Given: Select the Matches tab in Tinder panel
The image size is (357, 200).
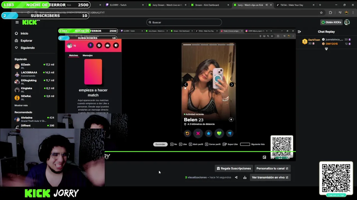Looking at the screenshot, I should click(x=74, y=55).
